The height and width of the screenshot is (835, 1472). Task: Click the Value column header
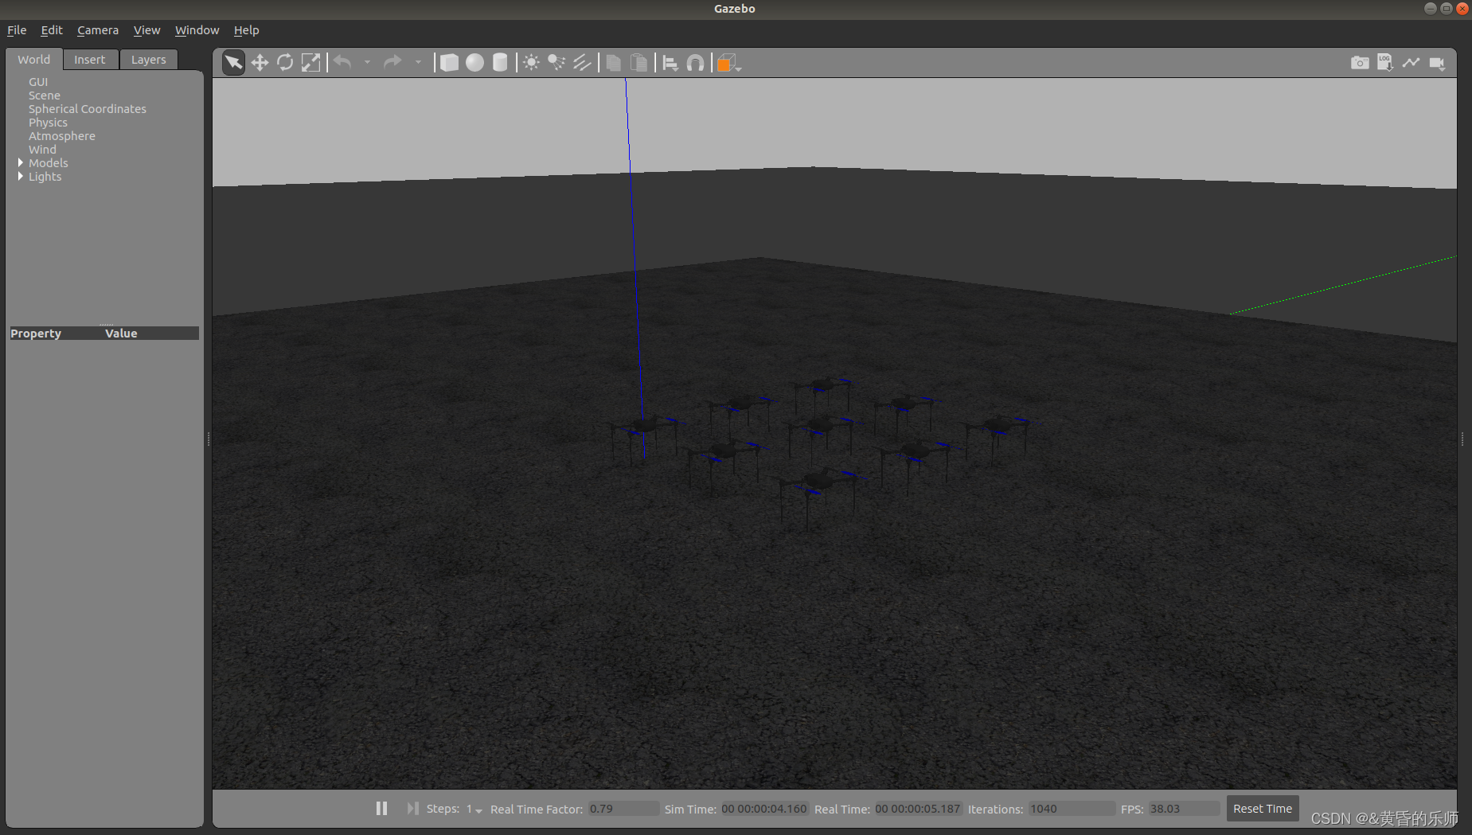click(121, 334)
